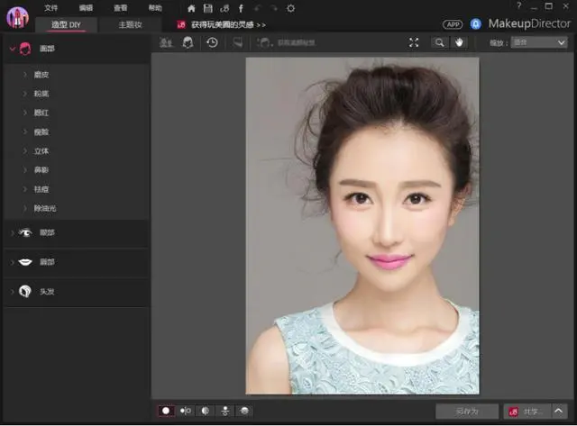The height and width of the screenshot is (426, 577).
Task: Switch to the 造型 DIY tab
Action: coord(66,24)
